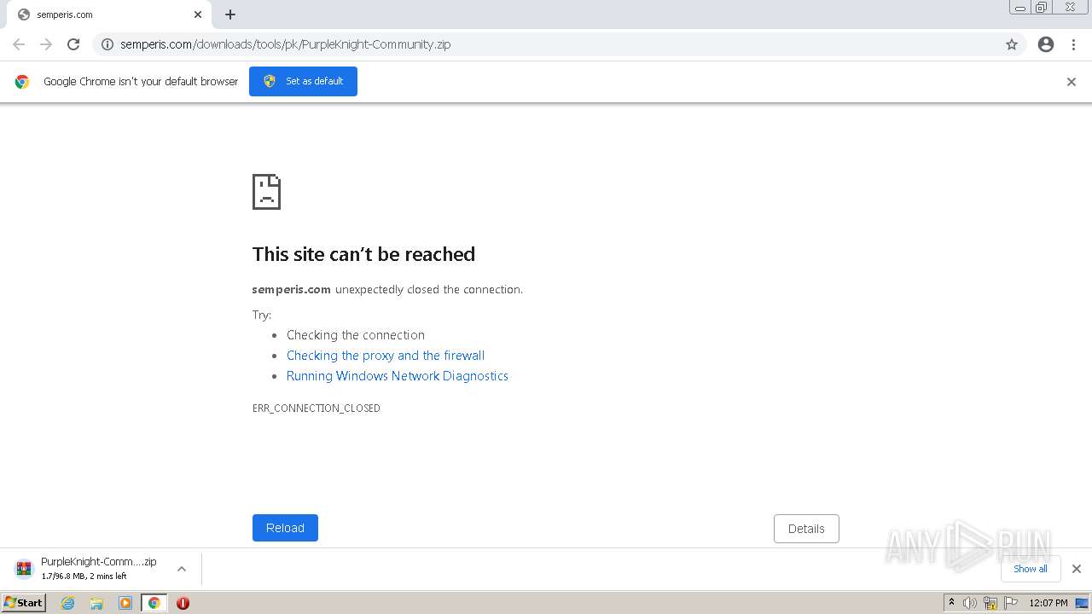Click the Chrome taskbar button

coord(154,603)
